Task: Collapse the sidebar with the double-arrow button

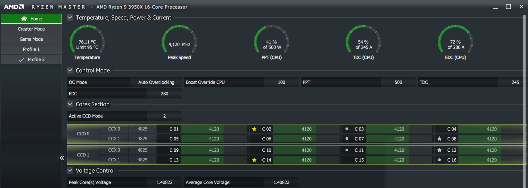Action: (62, 158)
